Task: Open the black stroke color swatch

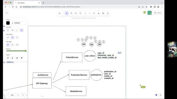Action: (8, 23)
